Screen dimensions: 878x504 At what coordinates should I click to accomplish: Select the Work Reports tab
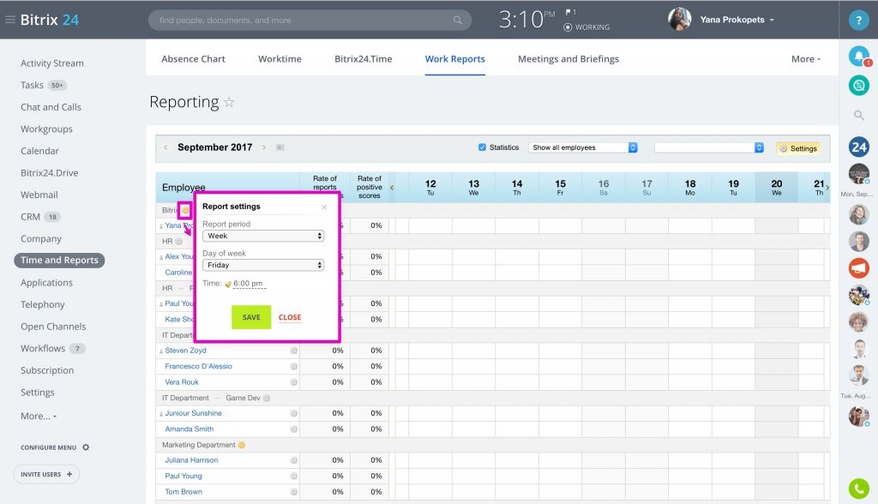454,59
